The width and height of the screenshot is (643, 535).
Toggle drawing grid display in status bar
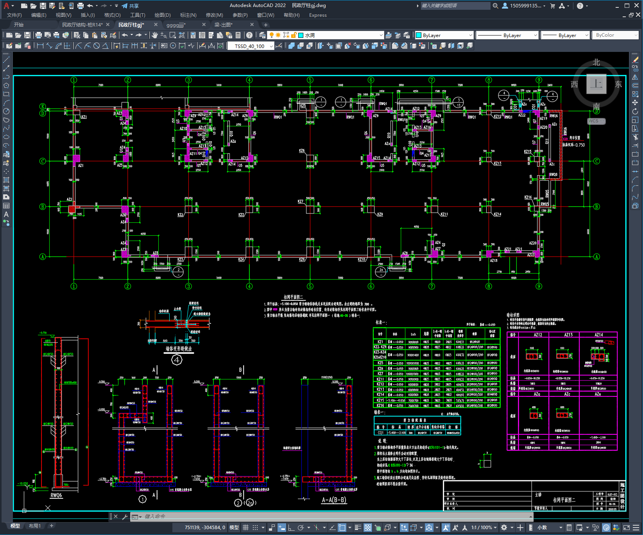245,528
